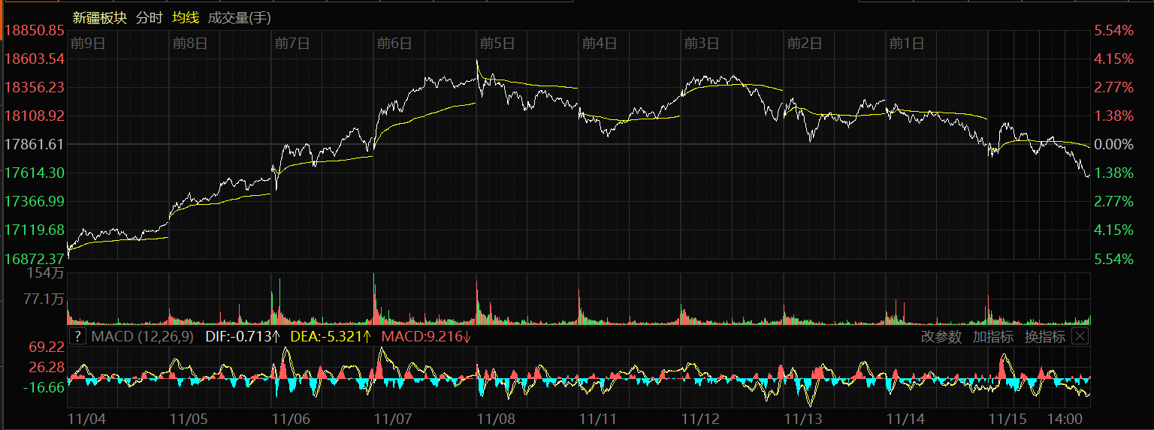Click the 14:00 time label
1154x430 pixels.
click(x=1064, y=417)
